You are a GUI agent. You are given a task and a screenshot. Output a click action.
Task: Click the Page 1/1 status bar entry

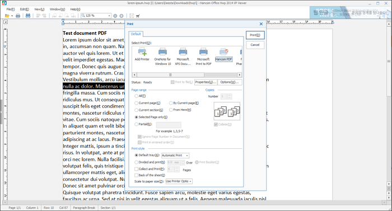(x=15, y=208)
